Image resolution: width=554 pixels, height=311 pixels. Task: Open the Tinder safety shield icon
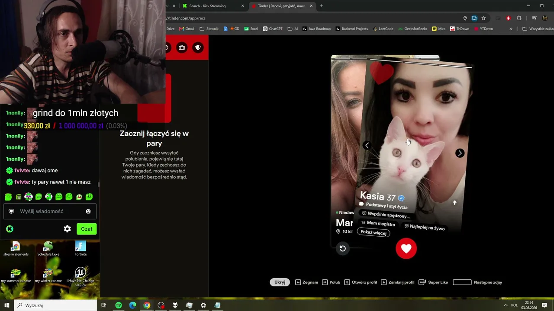point(198,48)
